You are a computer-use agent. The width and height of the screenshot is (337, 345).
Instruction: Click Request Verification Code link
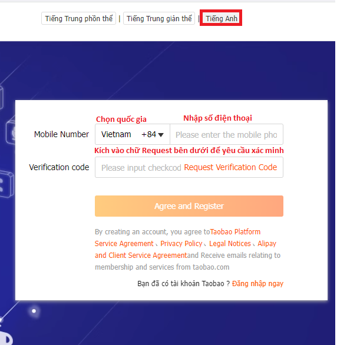tap(230, 167)
